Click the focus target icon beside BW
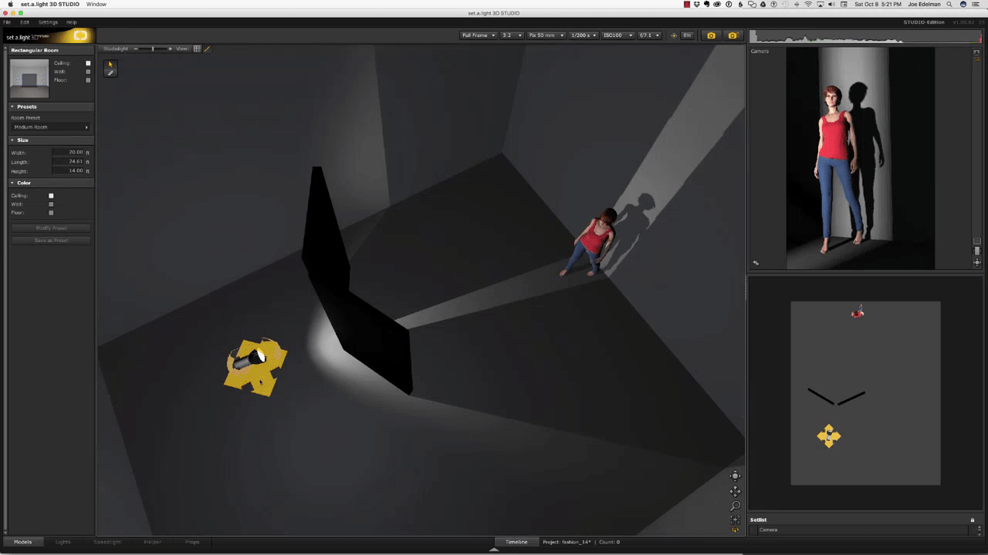 click(674, 35)
